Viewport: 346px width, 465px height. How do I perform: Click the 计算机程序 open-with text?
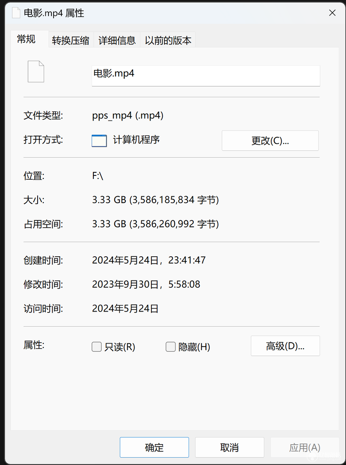[136, 140]
